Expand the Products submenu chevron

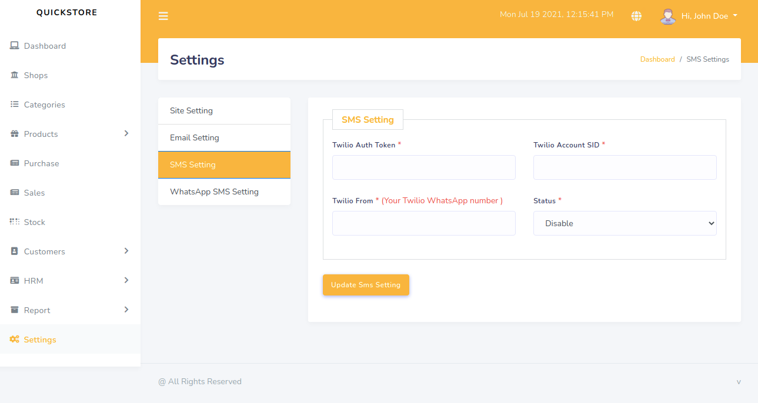[126, 133]
